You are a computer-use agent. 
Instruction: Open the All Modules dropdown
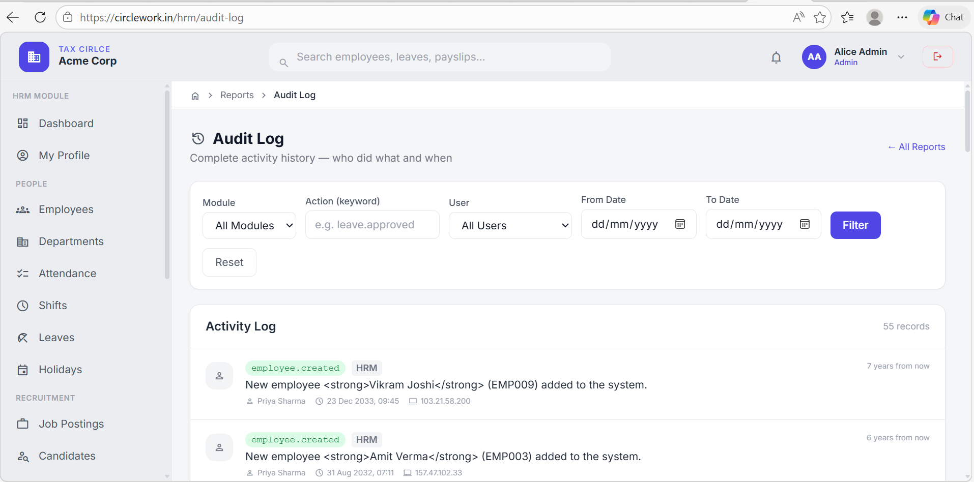pyautogui.click(x=249, y=225)
